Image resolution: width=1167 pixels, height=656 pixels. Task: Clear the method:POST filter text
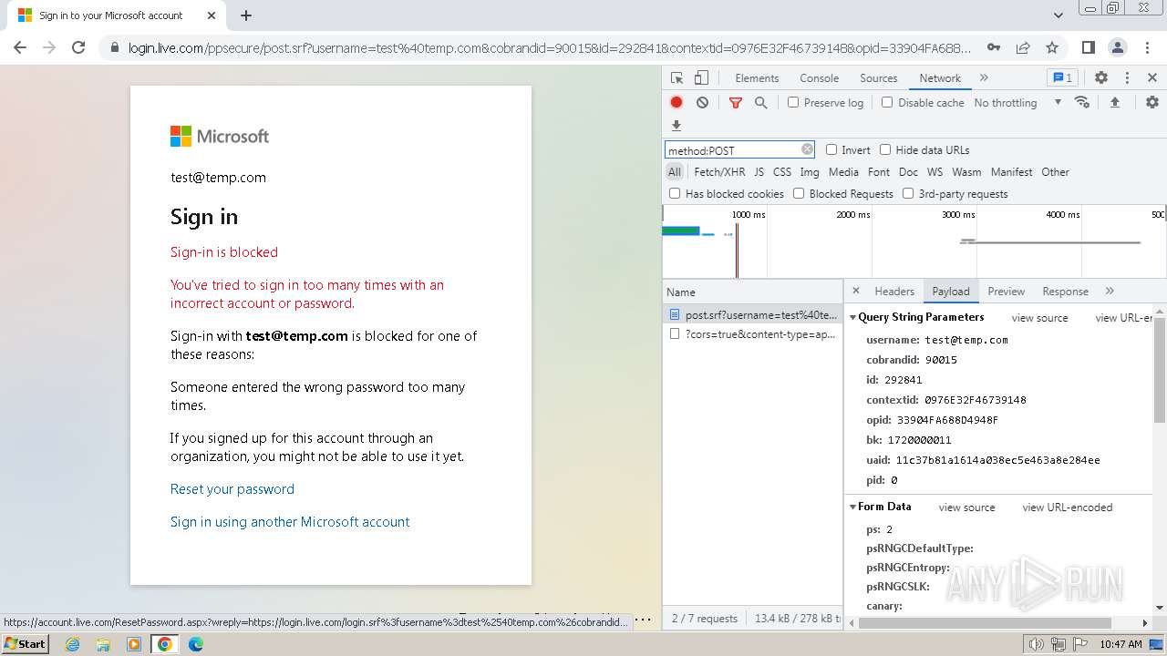coord(807,149)
